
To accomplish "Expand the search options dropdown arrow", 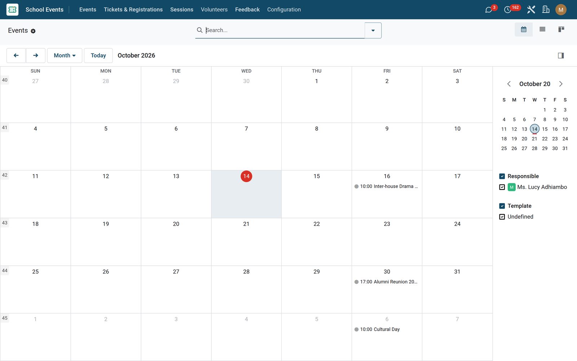I will pos(373,30).
